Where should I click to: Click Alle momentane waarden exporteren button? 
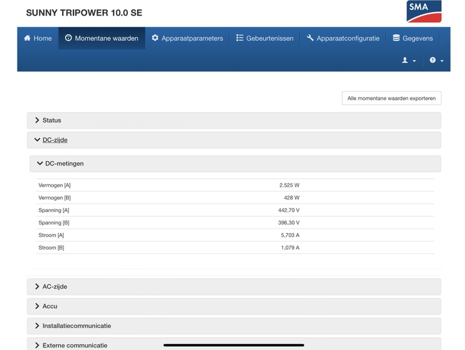coord(391,98)
